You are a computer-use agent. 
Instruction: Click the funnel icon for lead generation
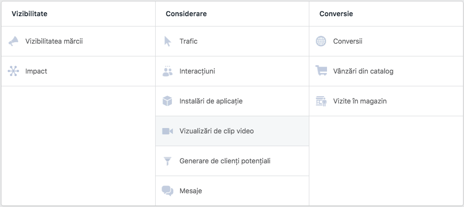click(167, 161)
